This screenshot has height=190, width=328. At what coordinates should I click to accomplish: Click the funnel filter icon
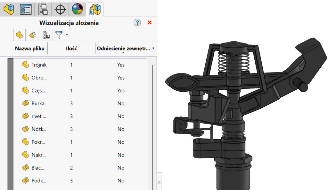tap(59, 35)
